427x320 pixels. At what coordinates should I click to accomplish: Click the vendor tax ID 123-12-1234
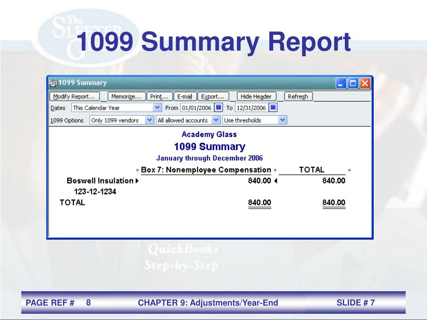[95, 192]
